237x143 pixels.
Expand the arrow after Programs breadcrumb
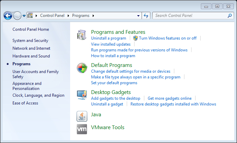pos(93,16)
